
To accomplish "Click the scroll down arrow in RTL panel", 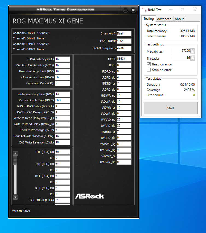I will click(x=15, y=197).
